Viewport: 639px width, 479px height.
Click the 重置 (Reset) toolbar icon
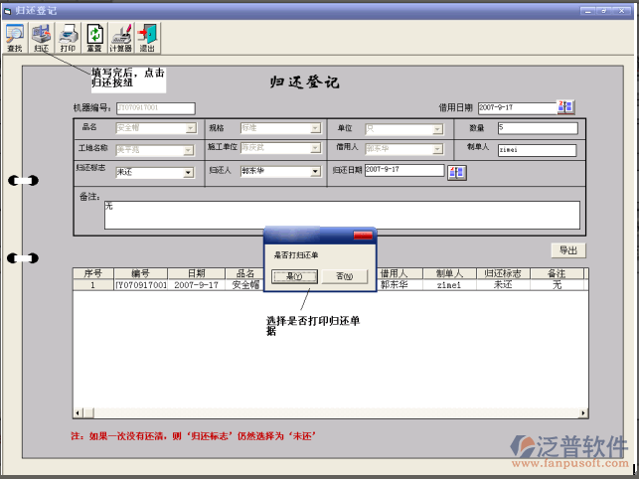94,38
